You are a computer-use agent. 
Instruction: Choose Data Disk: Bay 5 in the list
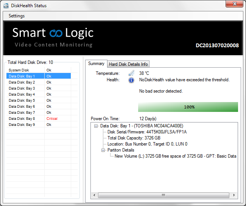coord(22,101)
